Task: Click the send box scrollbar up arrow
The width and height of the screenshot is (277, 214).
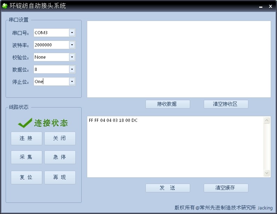Action: 267,120
